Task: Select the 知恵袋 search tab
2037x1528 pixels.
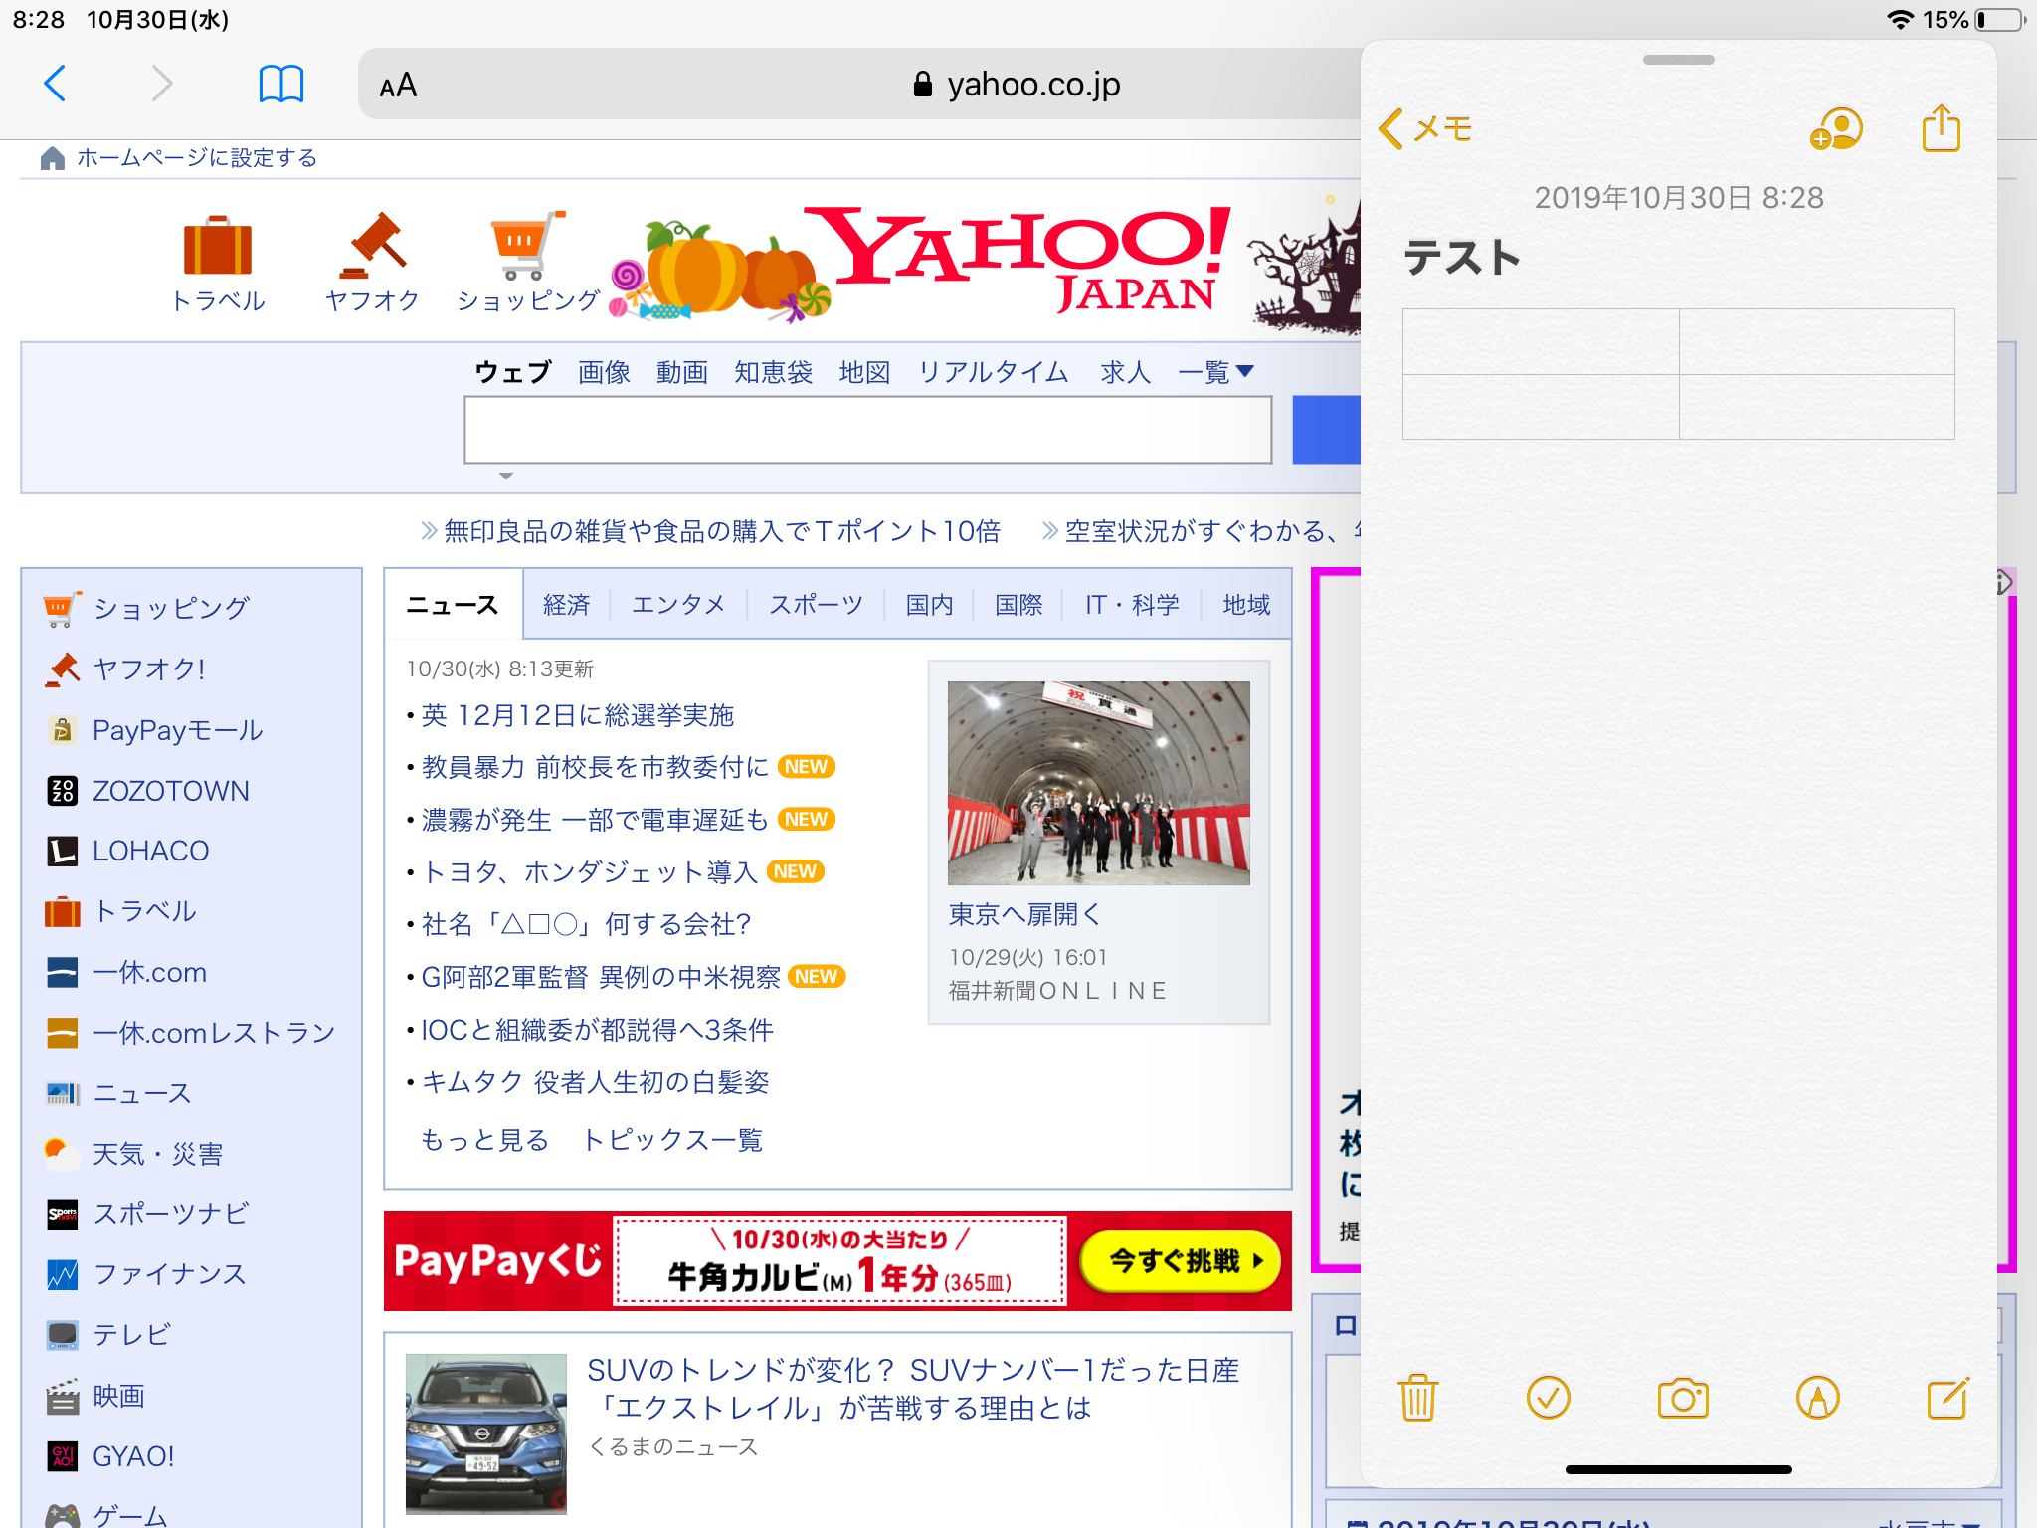Action: click(773, 372)
